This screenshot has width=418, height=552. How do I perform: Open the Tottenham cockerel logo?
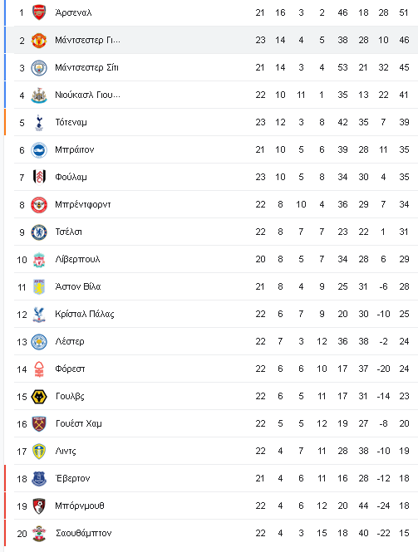pyautogui.click(x=39, y=123)
